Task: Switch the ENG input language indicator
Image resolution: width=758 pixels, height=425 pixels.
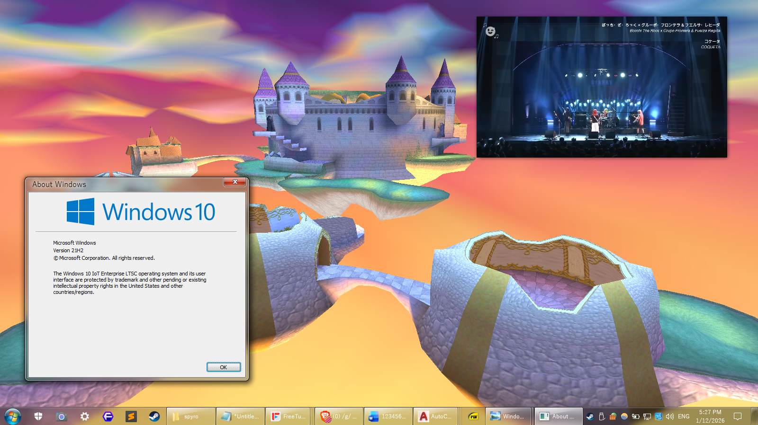Action: (684, 416)
